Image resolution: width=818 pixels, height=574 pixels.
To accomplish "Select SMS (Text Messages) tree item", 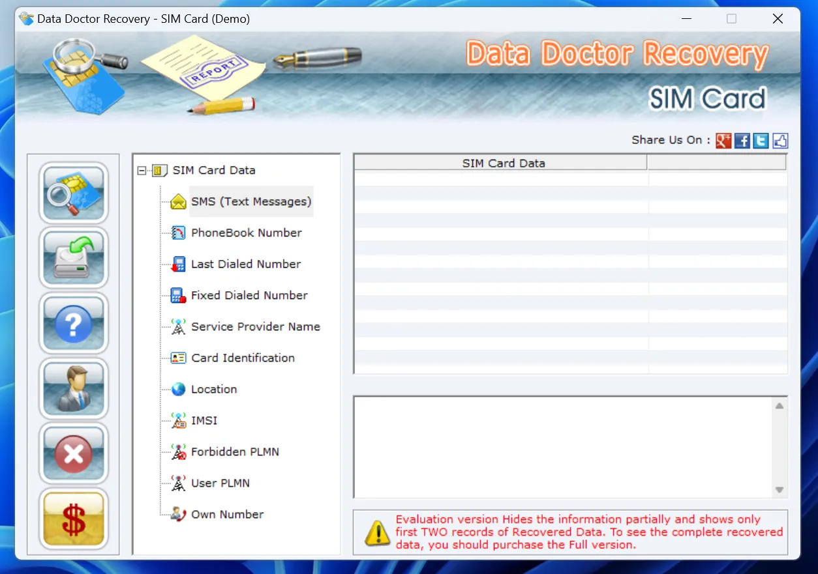I will [x=251, y=202].
